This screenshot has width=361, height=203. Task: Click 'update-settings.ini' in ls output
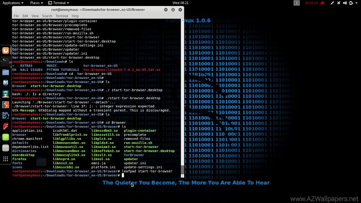[143, 167]
